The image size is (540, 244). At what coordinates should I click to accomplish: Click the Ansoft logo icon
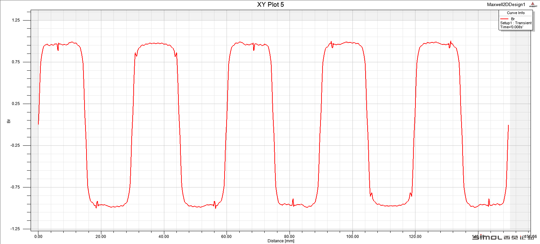(533, 4)
